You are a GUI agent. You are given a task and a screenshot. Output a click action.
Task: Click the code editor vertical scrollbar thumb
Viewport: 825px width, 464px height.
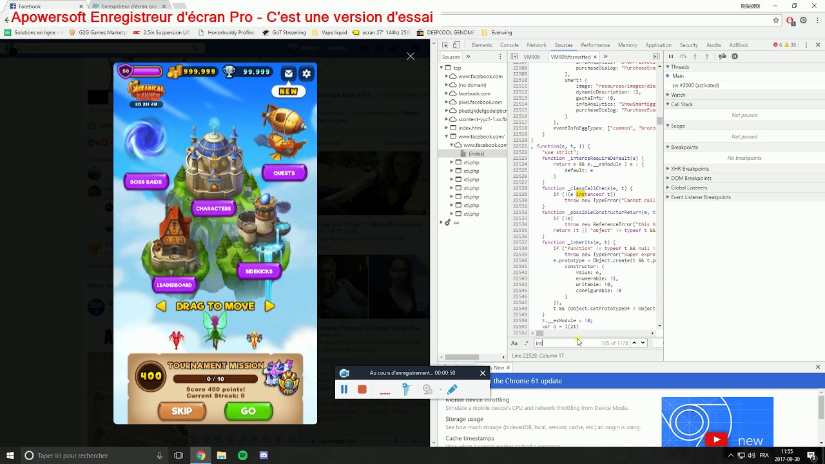tap(659, 121)
